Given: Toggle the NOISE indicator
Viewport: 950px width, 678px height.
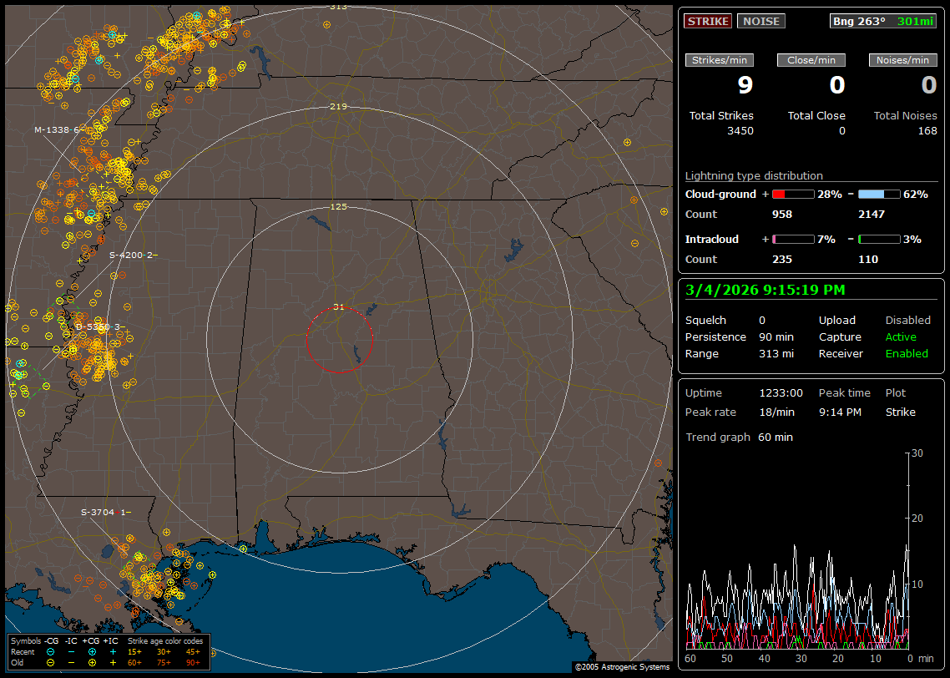Looking at the screenshot, I should coord(761,22).
